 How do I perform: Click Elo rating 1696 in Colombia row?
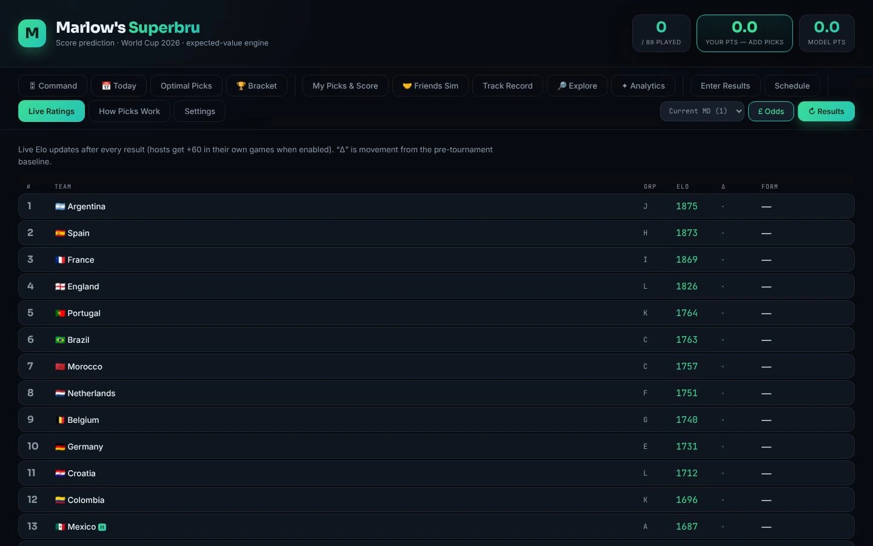point(686,500)
